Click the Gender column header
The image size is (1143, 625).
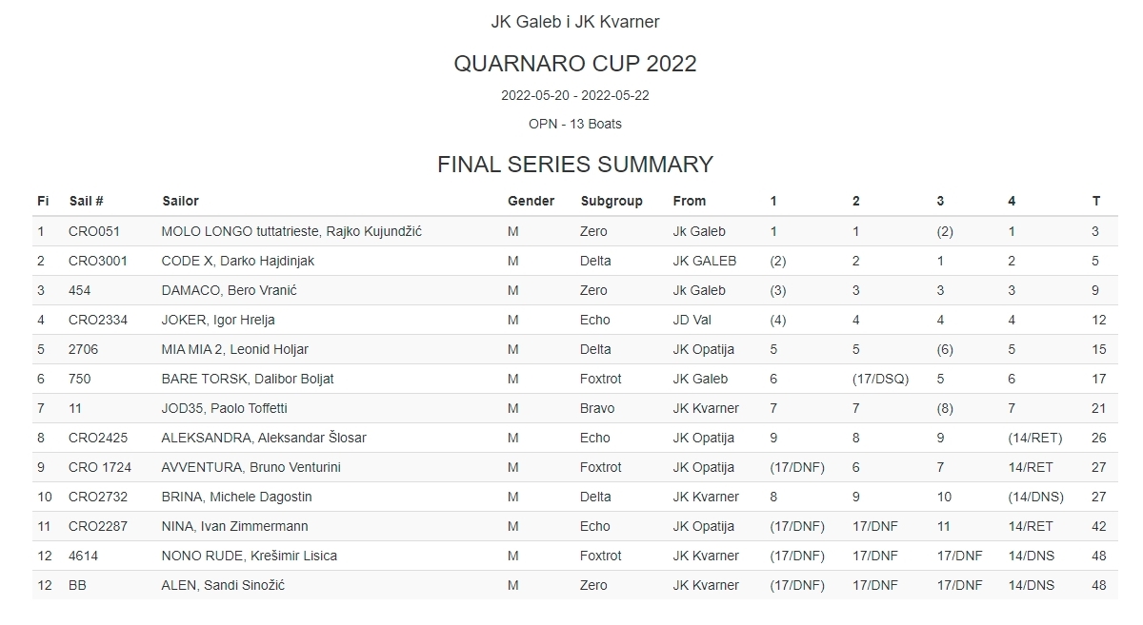pos(531,201)
